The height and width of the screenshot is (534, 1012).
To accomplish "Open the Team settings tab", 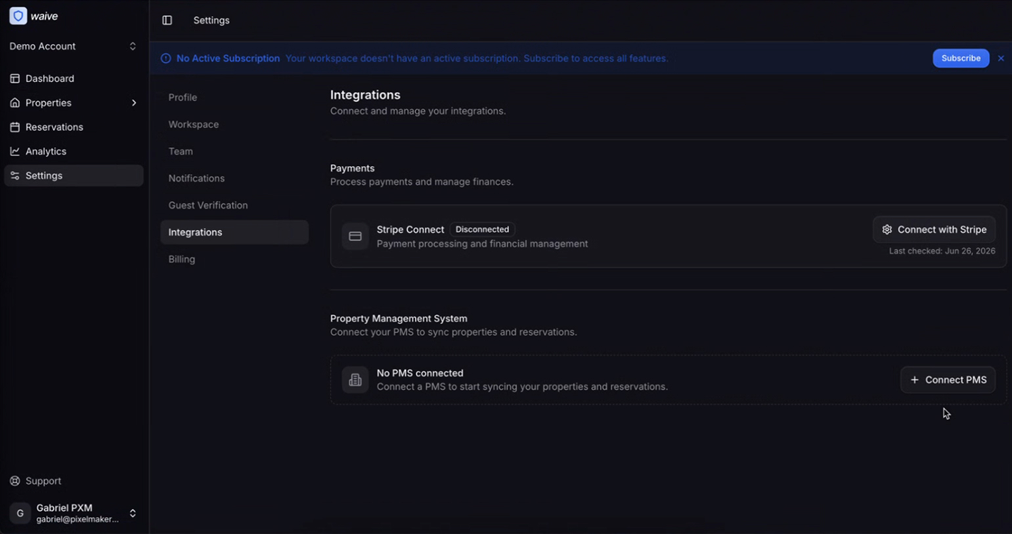I will click(x=234, y=152).
